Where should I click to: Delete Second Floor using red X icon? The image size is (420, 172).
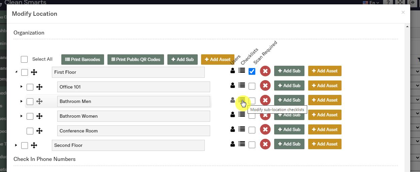[x=265, y=144]
